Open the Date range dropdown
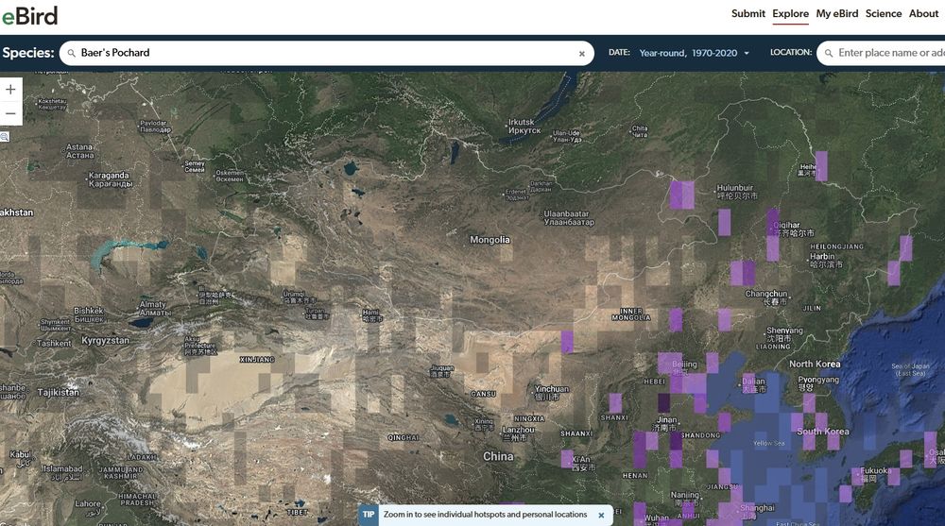Viewport: 945px width, 526px height. [694, 53]
